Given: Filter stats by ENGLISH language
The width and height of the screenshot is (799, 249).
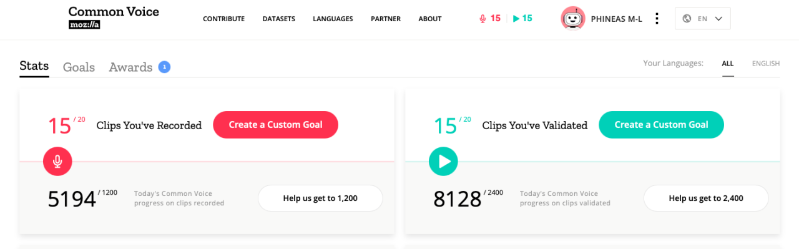Looking at the screenshot, I should (766, 64).
